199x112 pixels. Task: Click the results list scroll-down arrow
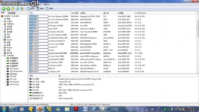[x=197, y=72]
